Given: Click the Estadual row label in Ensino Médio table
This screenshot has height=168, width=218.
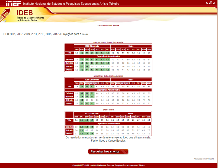Looking at the screenshot, I should click(69, 127).
